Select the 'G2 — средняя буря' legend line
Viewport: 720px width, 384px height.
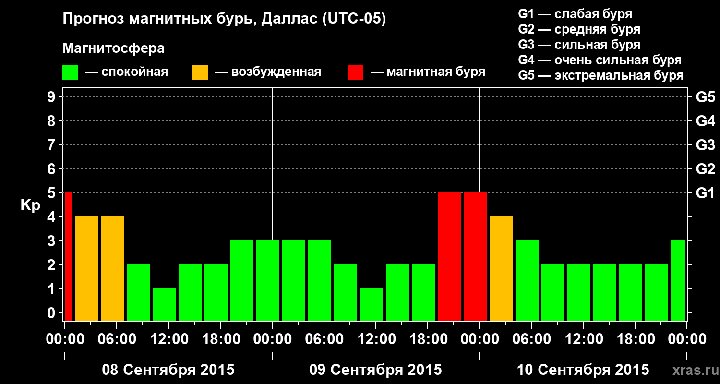[579, 29]
